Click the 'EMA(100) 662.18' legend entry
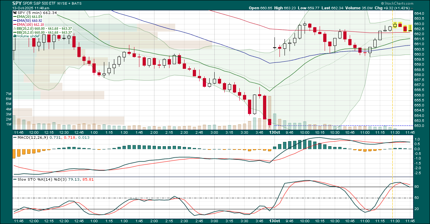This screenshot has width=430, height=224. click(29, 24)
